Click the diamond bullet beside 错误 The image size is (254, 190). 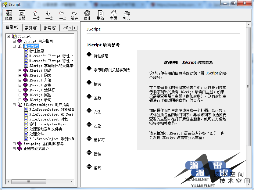tap(89, 82)
